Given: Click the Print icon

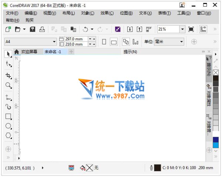Looking at the screenshot, I should (42, 29).
